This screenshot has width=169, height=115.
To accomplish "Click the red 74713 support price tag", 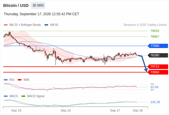I will (158, 66).
